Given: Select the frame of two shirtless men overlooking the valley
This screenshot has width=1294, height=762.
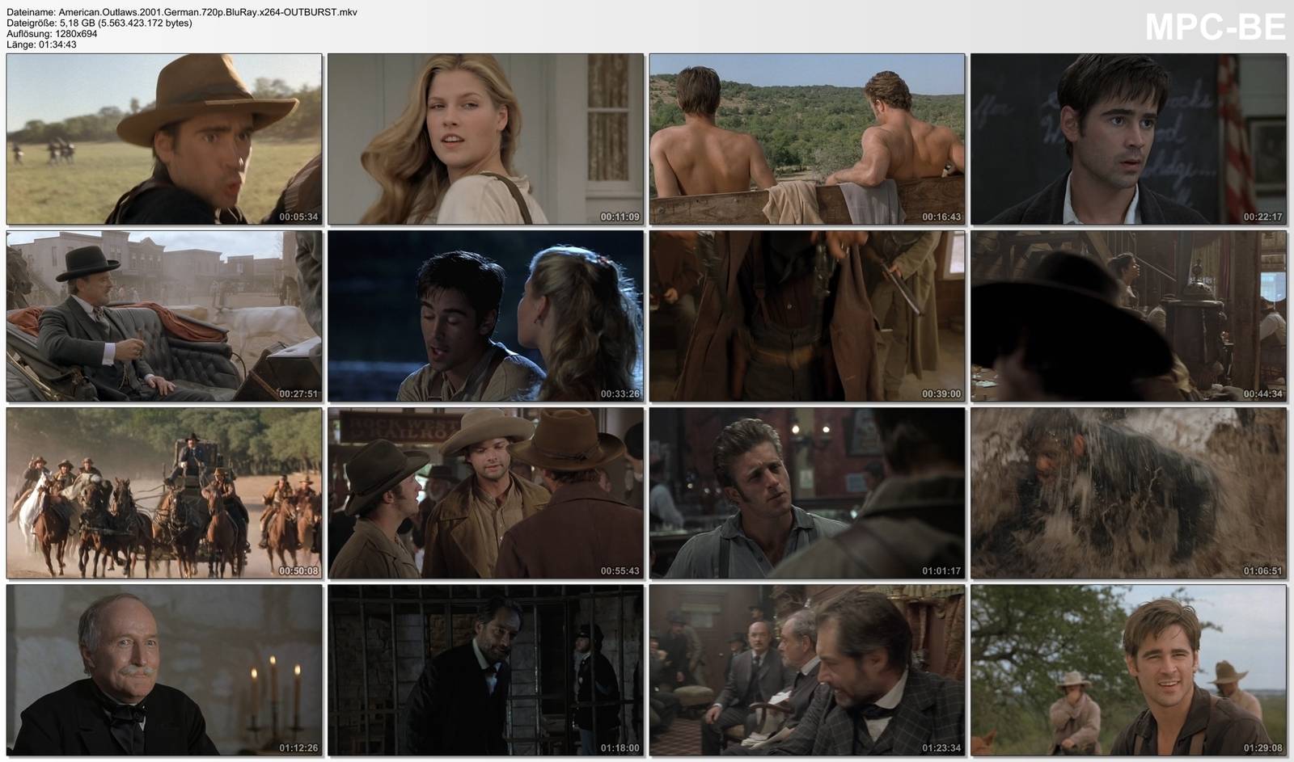Looking at the screenshot, I should click(807, 139).
